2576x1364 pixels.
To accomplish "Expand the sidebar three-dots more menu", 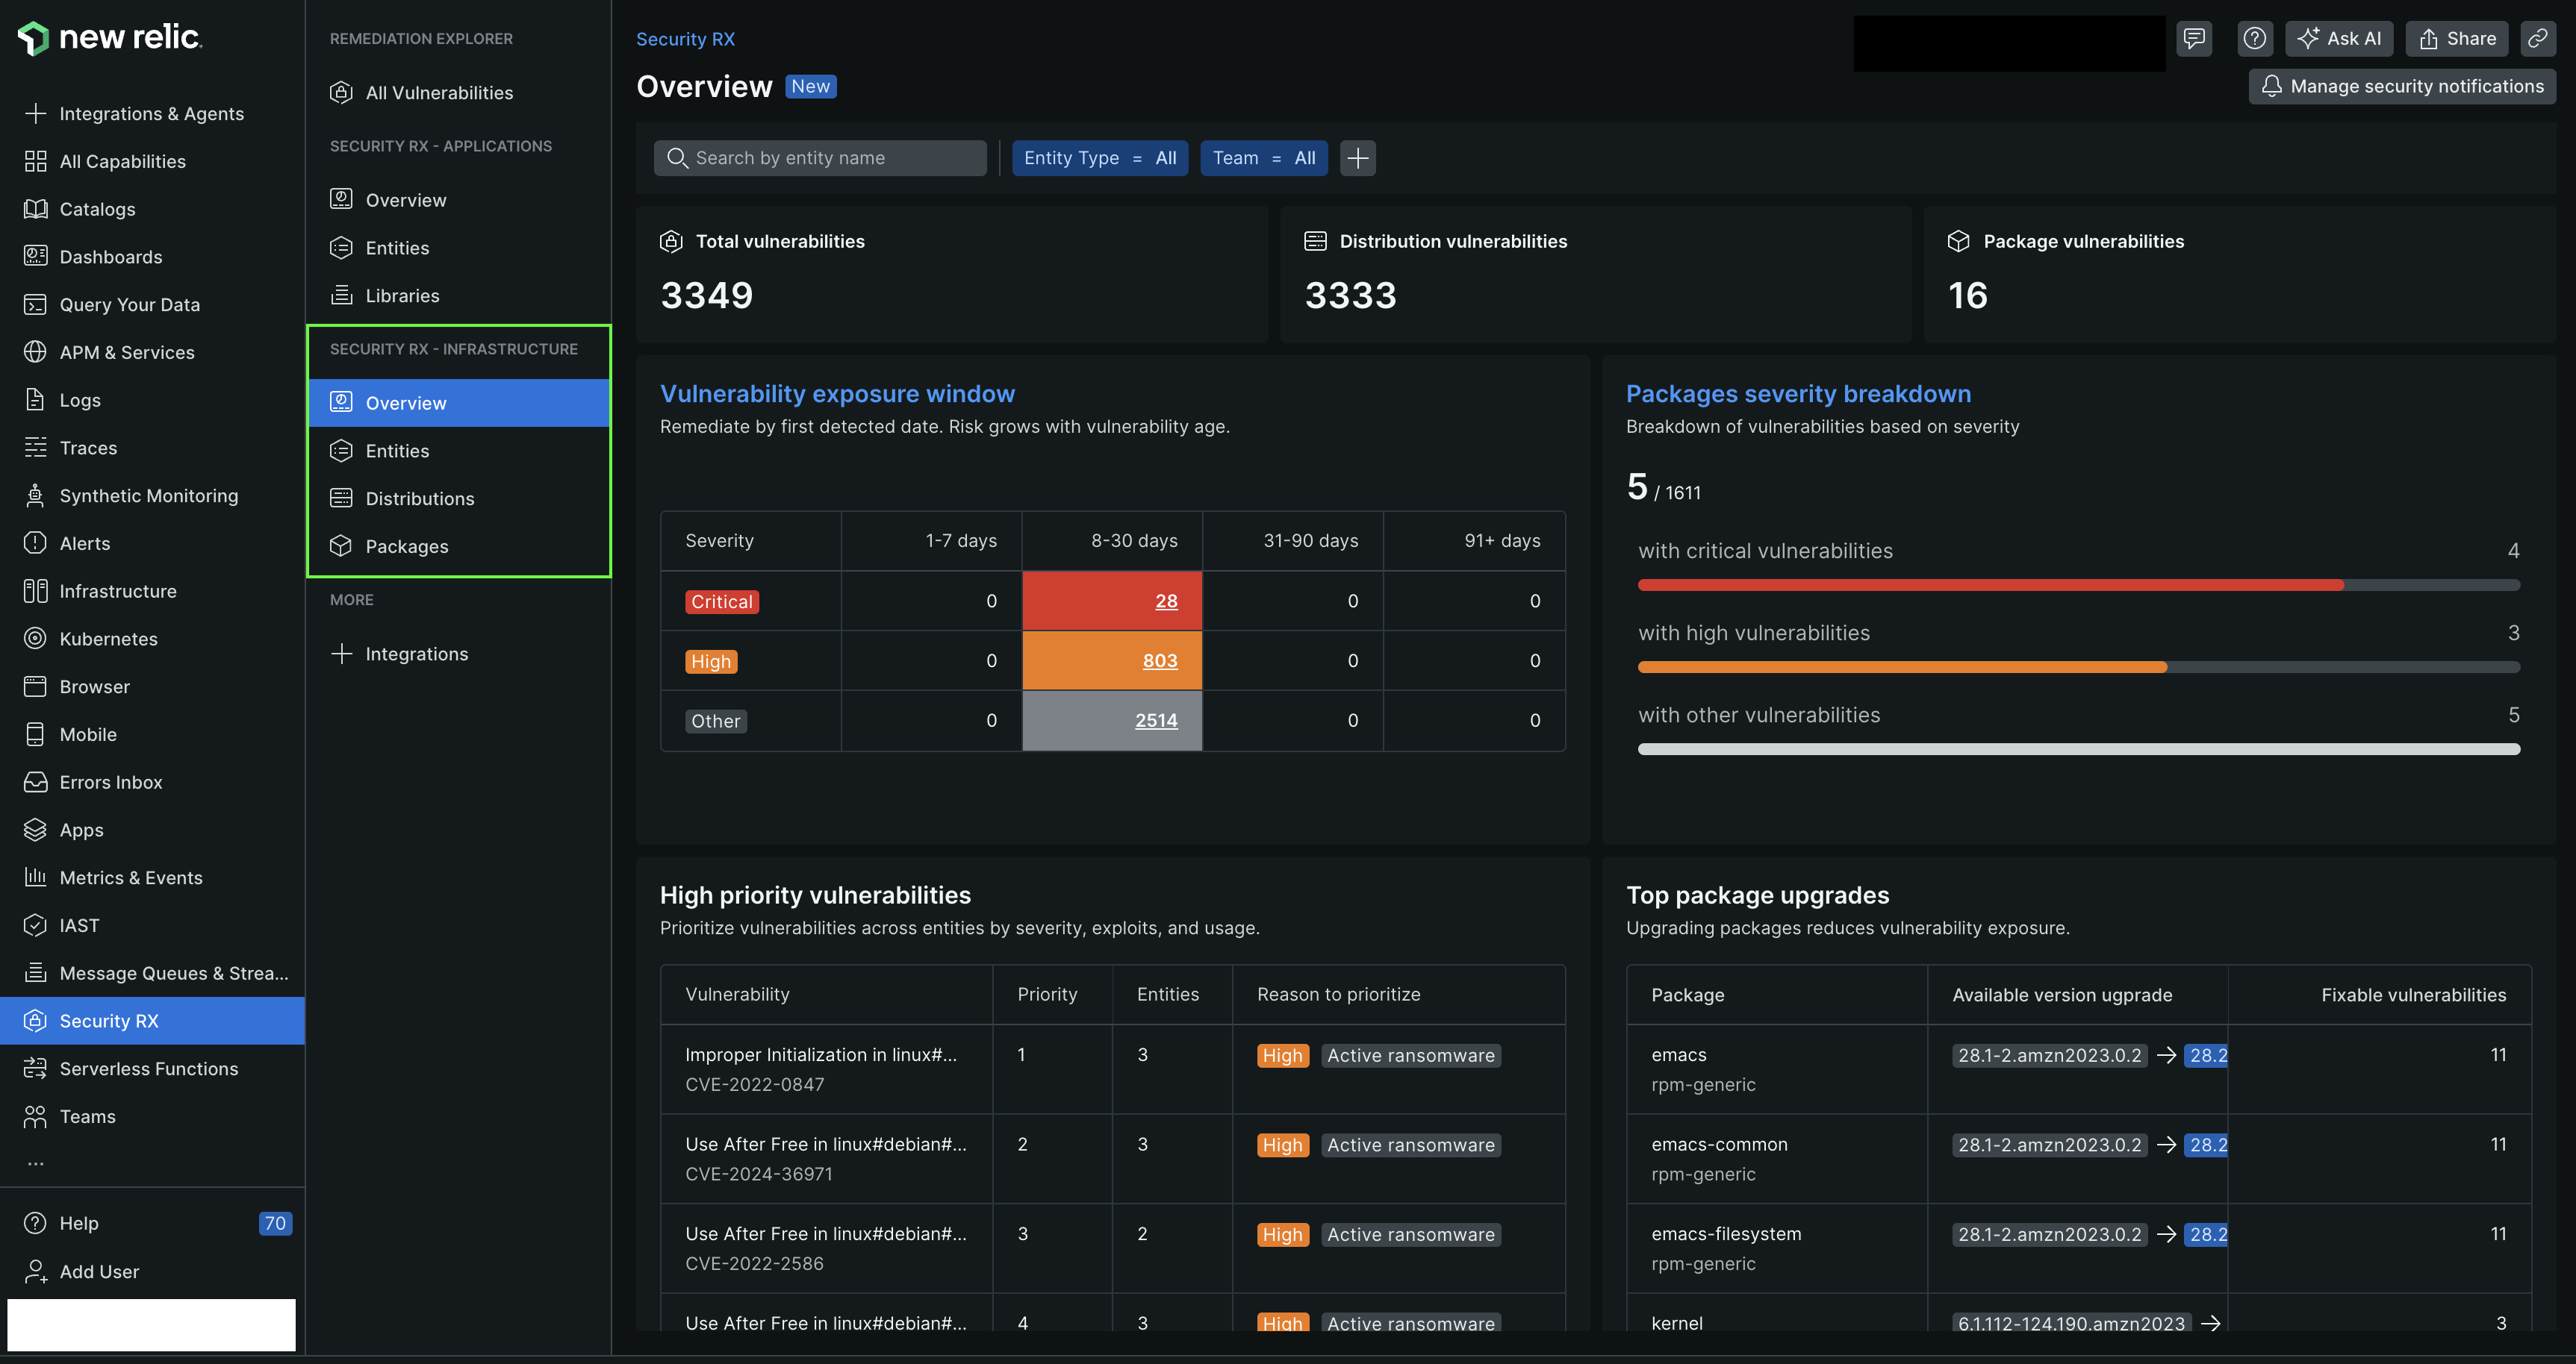I will pos(36,1163).
